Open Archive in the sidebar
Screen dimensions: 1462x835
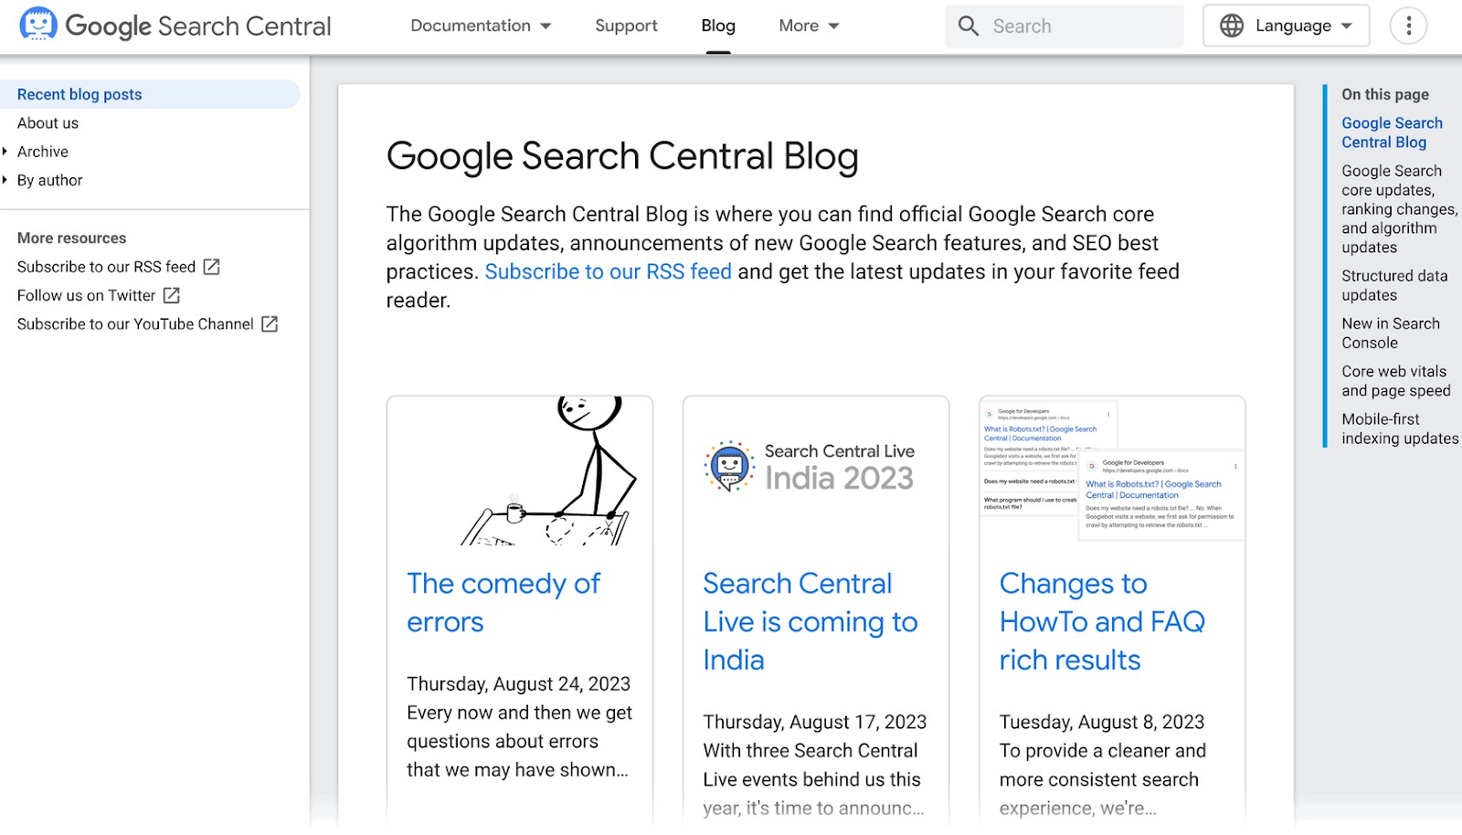pyautogui.click(x=43, y=152)
